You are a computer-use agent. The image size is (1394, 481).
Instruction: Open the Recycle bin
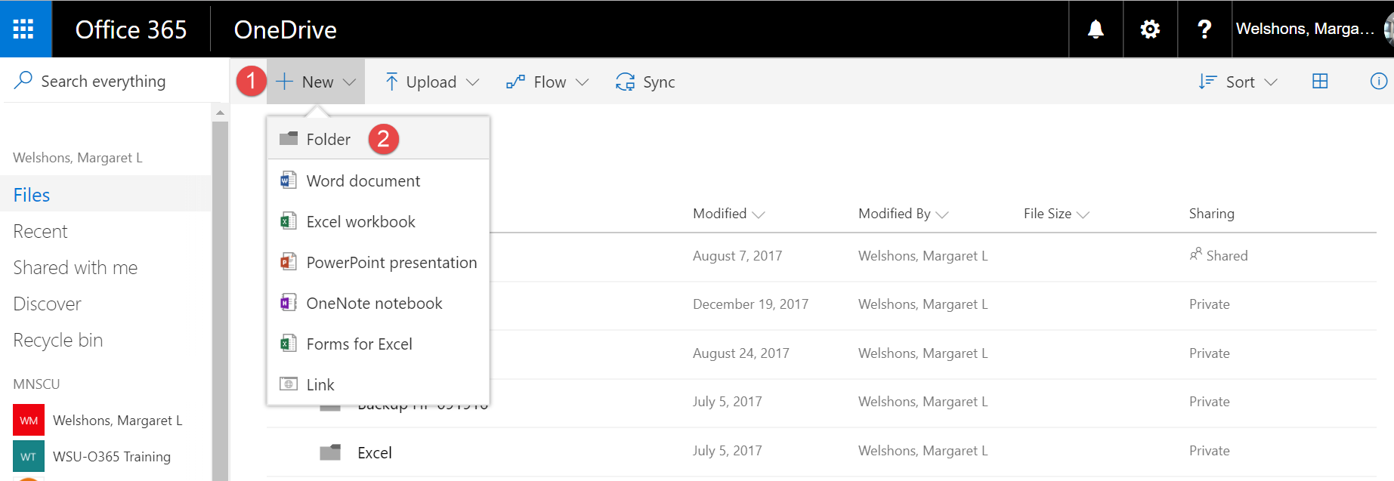[57, 341]
